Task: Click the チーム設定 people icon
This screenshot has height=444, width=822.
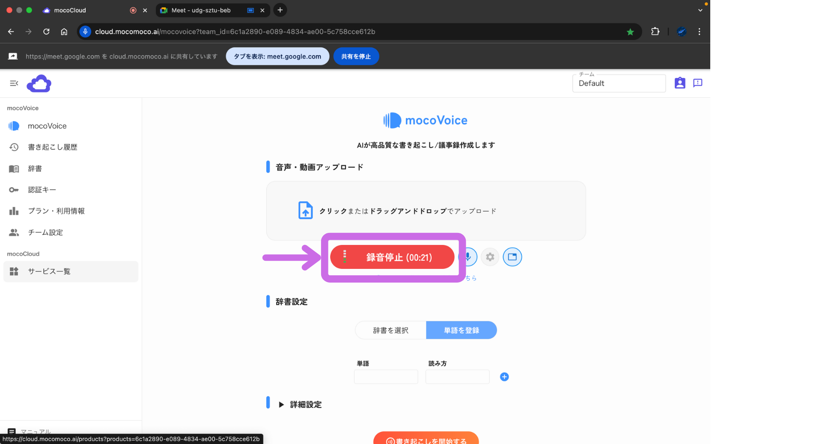Action: (x=14, y=232)
